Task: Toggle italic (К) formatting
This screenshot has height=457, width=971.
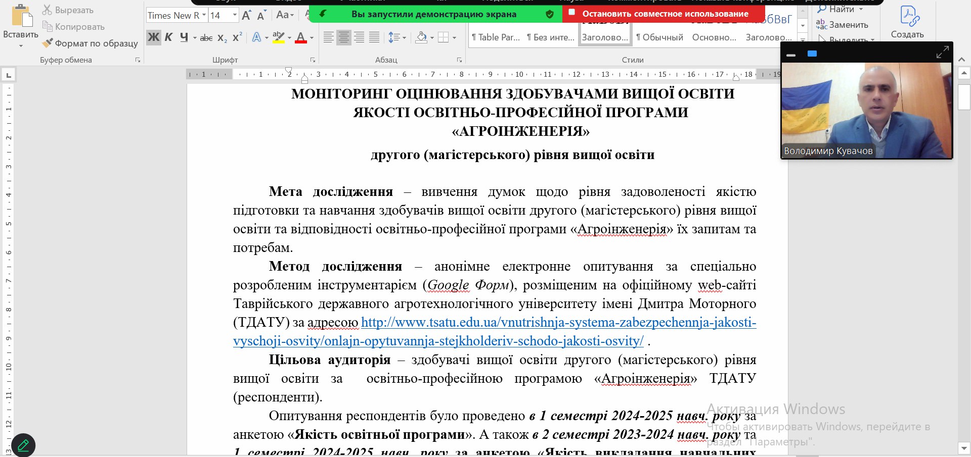Action: 169,37
